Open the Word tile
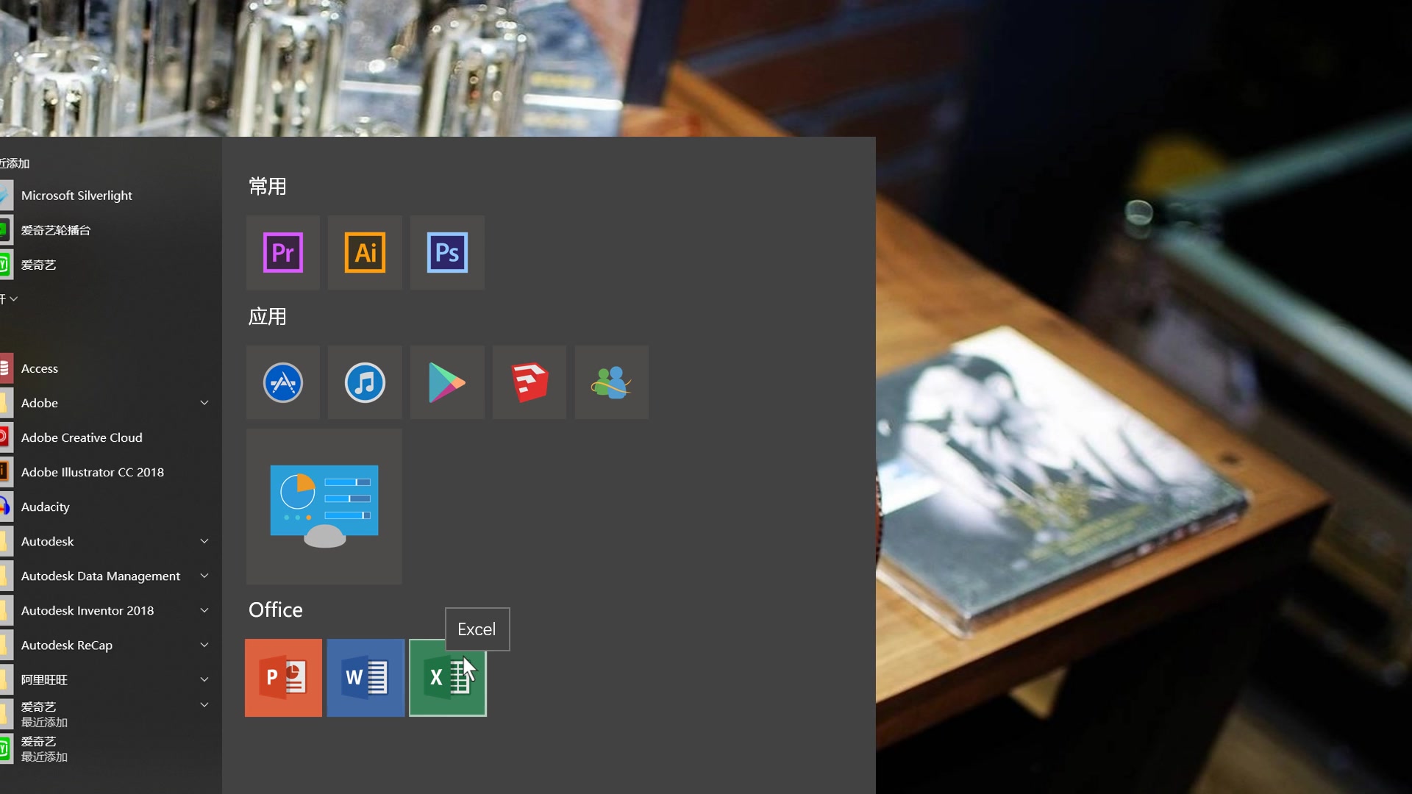This screenshot has width=1412, height=794. coord(366,677)
